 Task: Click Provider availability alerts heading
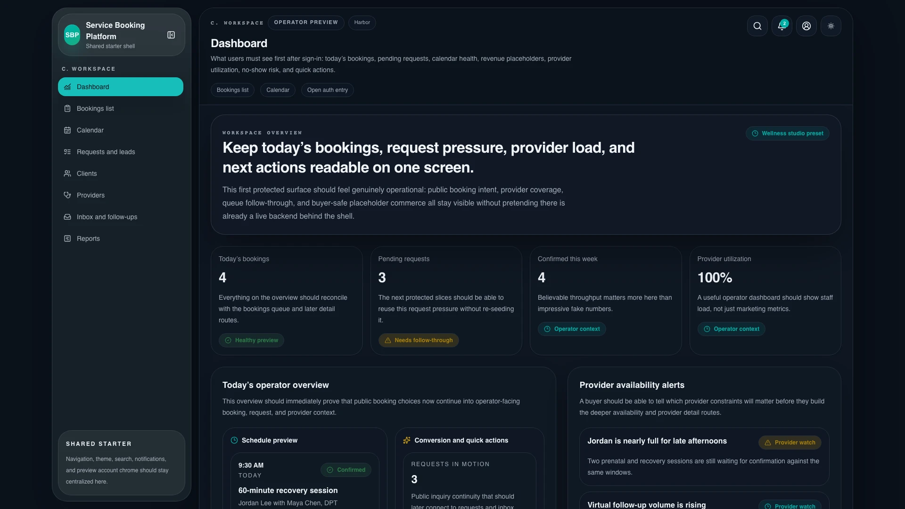(632, 385)
